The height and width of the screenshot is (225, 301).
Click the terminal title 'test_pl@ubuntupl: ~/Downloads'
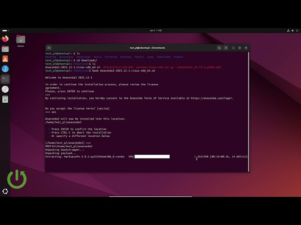pos(147,48)
